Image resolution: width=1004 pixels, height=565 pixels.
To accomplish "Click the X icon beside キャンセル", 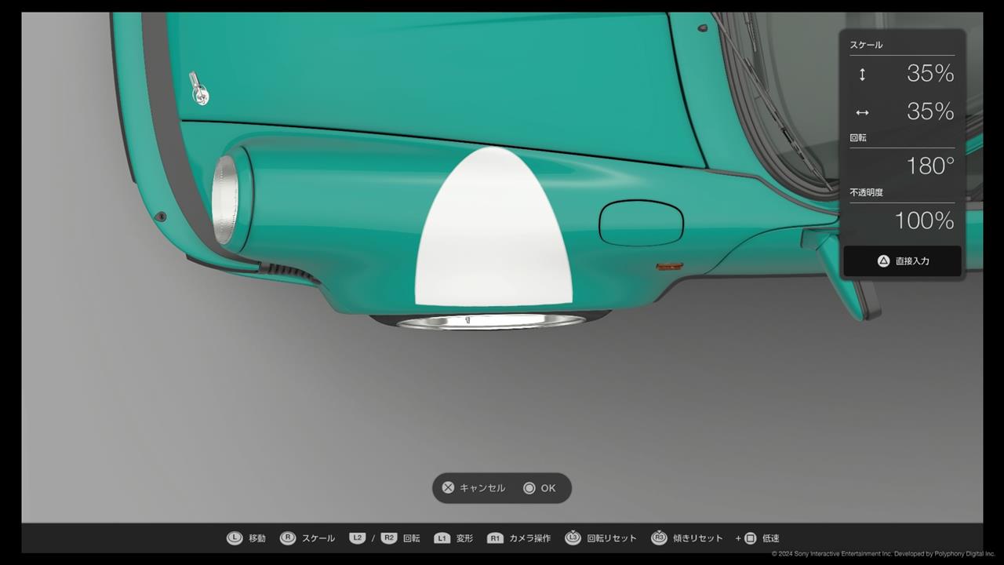I will click(448, 488).
